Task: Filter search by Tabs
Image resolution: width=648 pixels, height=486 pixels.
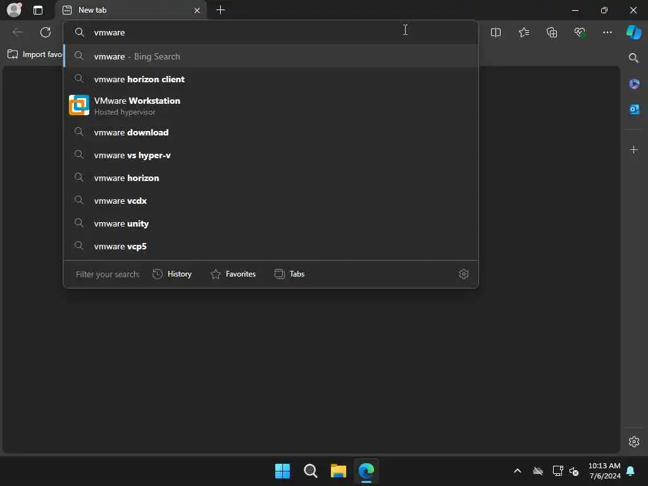Action: [x=289, y=274]
